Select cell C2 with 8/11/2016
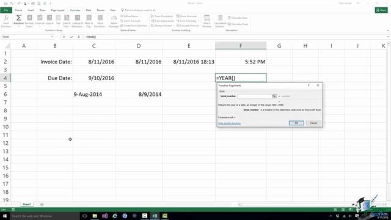Viewport: 391px width, 220px height. click(94, 62)
